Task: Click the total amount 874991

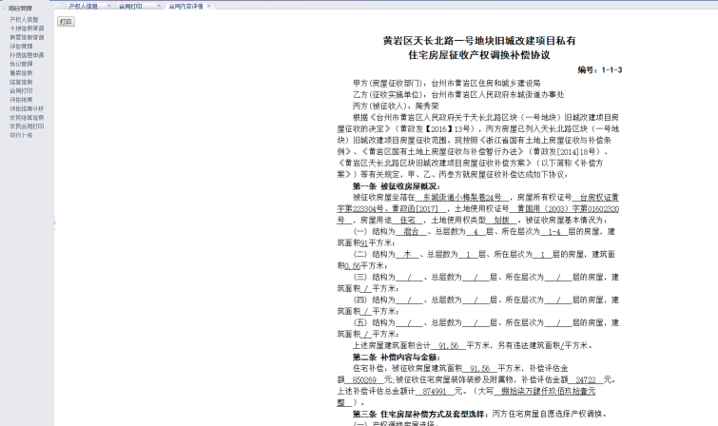Action: 434,391
